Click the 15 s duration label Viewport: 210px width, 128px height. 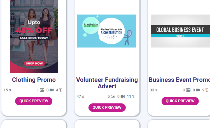7,90
